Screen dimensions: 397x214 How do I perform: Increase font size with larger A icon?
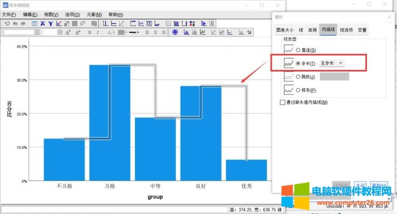tap(68, 32)
